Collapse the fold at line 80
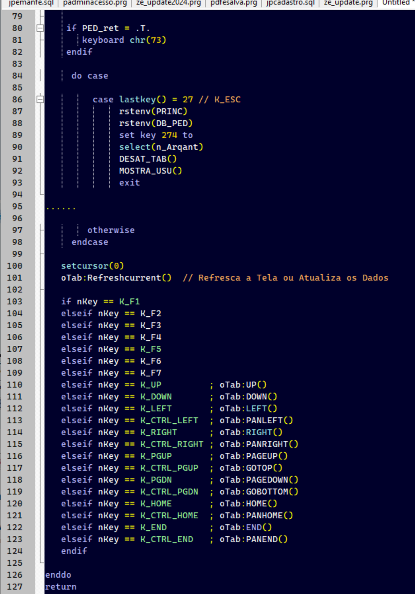This screenshot has width=415, height=594. 40,28
